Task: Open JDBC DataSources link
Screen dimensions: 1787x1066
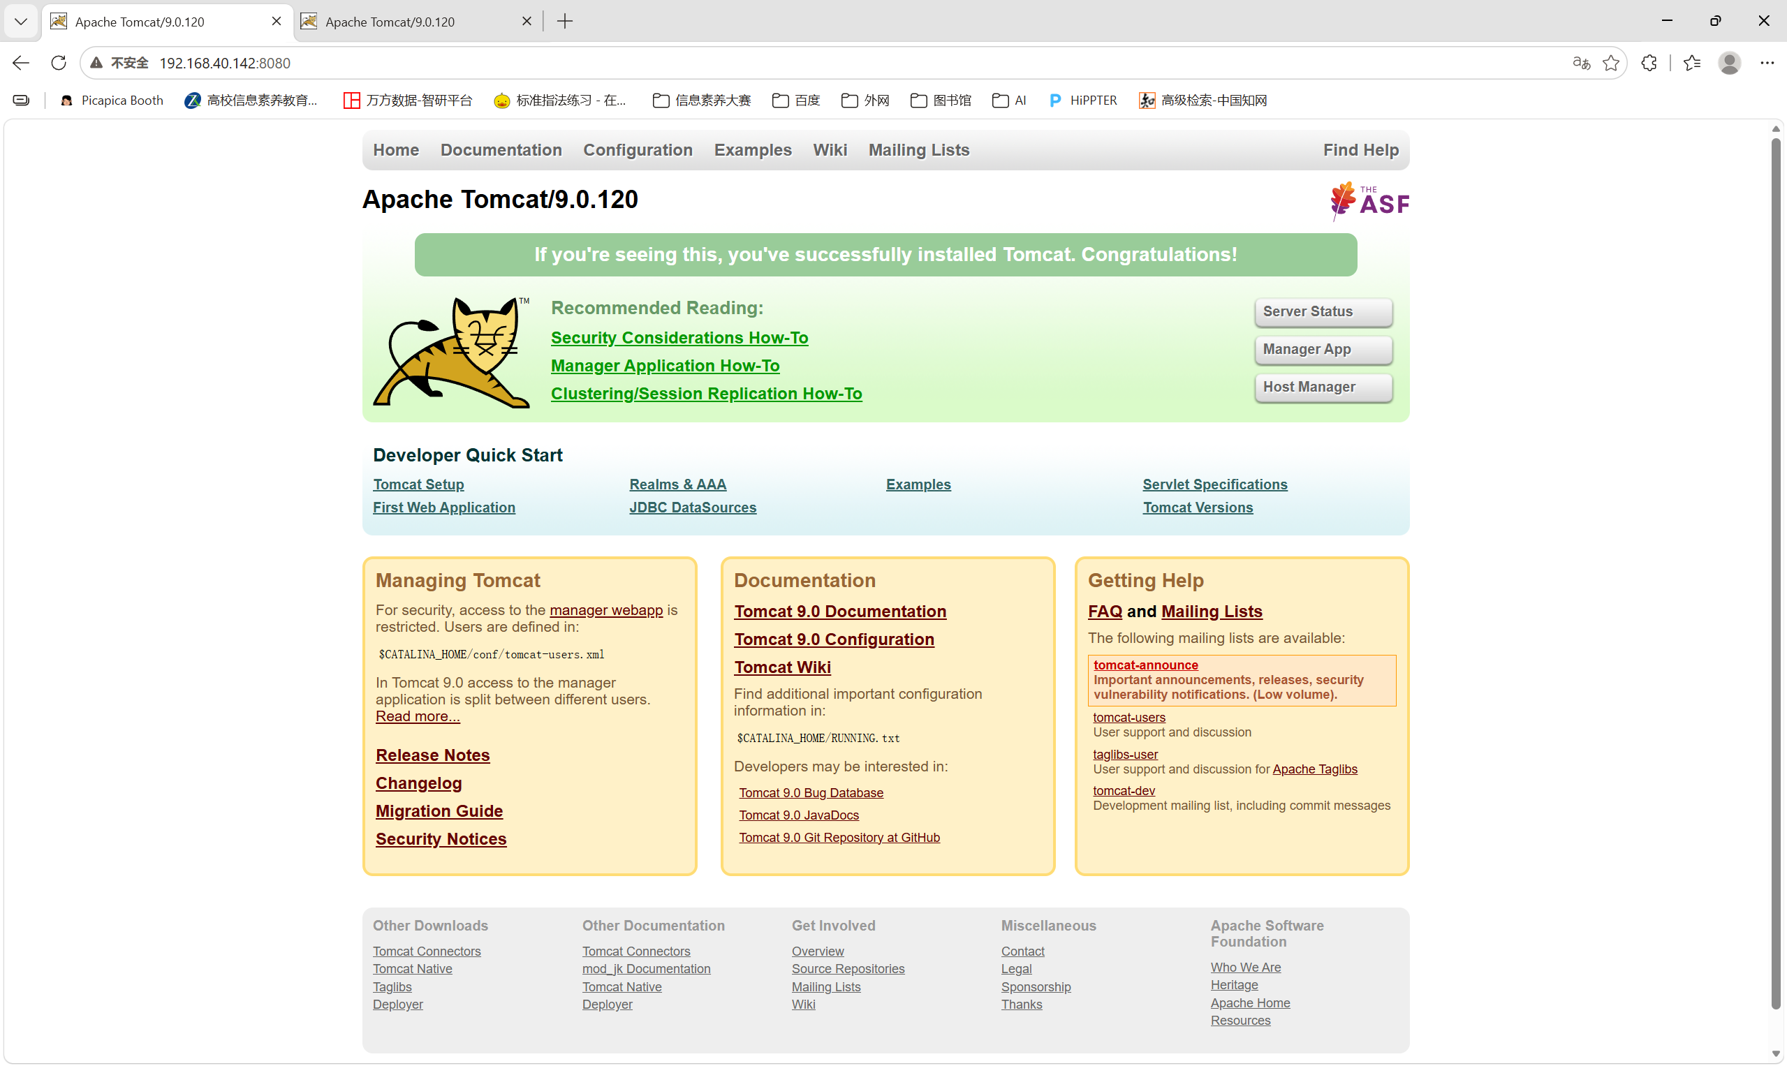Action: [x=693, y=508]
